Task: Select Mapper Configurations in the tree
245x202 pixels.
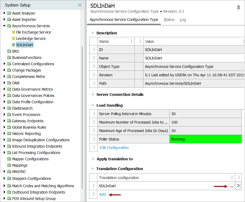Action: click(30, 159)
